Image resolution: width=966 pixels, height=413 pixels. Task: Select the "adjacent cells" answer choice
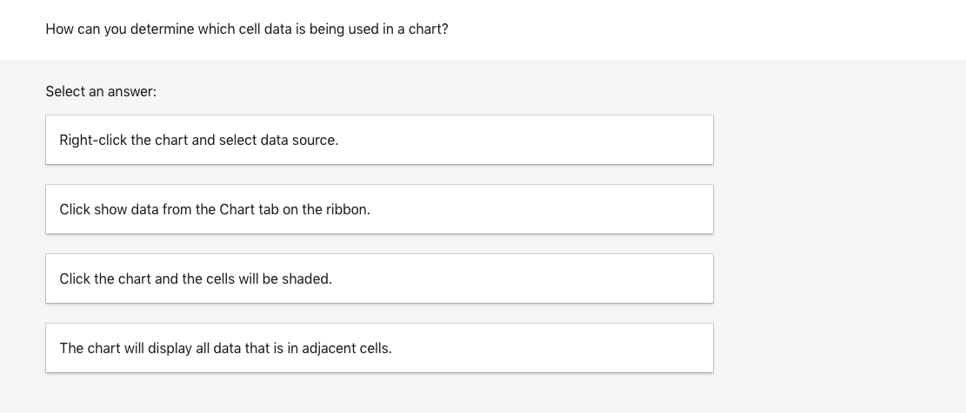coord(379,348)
